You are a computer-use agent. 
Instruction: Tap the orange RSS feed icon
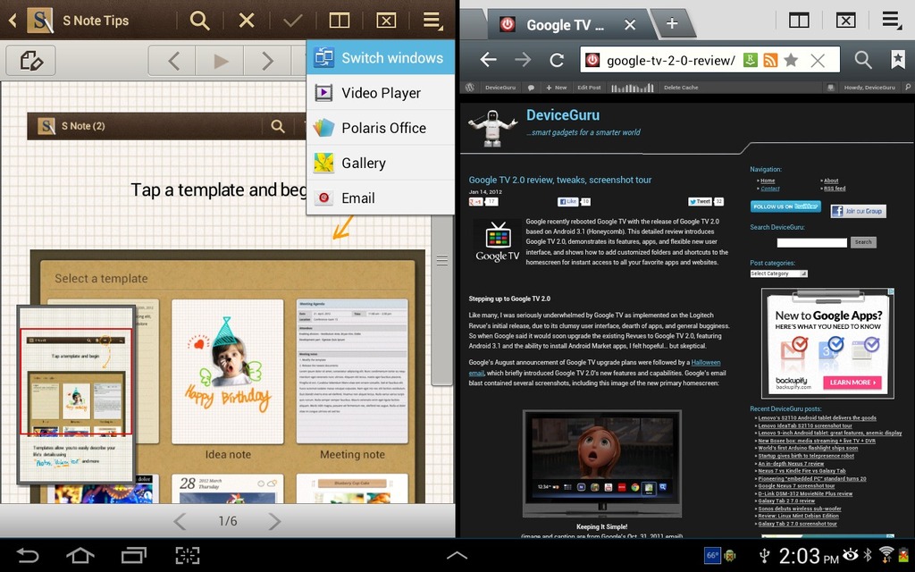(770, 60)
